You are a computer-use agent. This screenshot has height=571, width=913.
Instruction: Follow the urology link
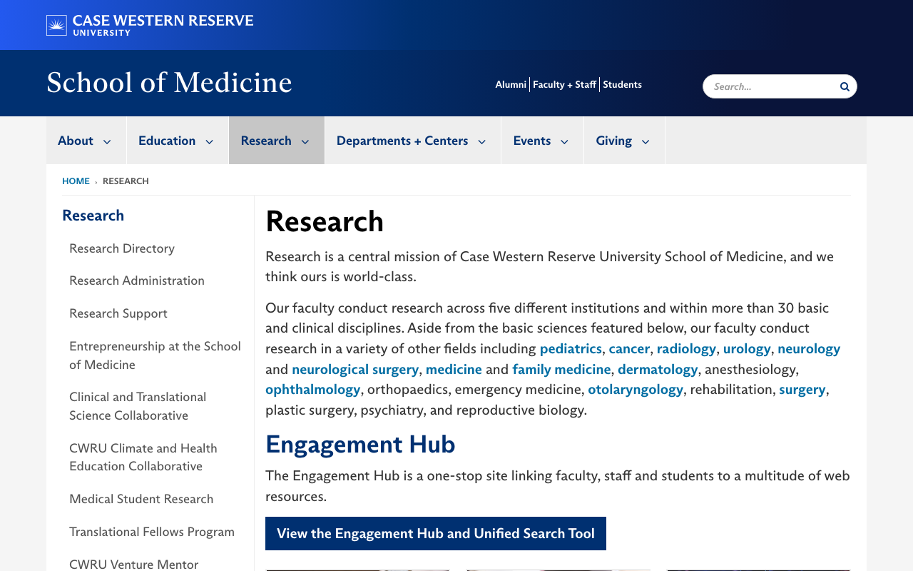pyautogui.click(x=747, y=348)
